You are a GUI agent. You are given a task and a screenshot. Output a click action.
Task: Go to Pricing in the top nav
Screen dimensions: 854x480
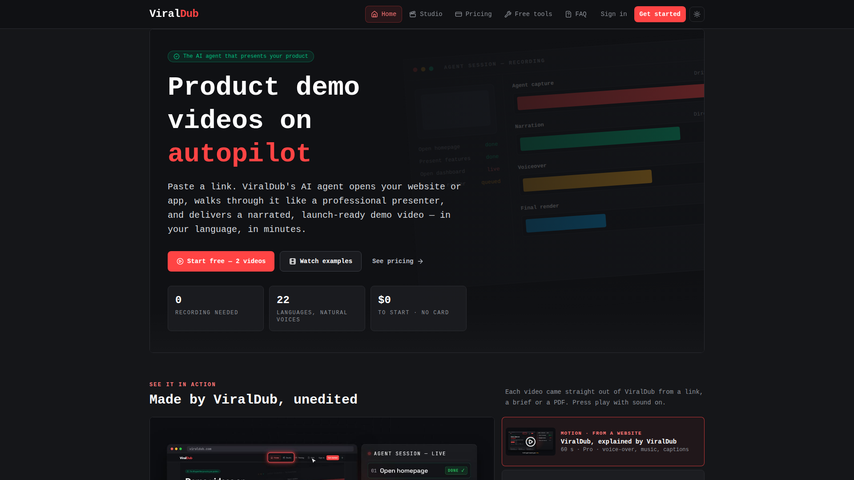click(473, 14)
